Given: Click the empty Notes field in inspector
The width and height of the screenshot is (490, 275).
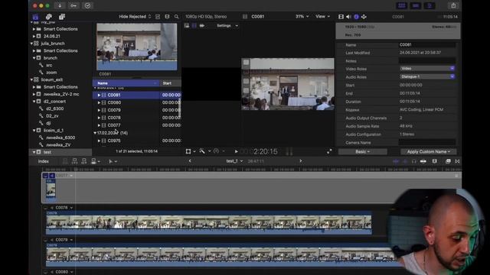Looking at the screenshot, I should tap(427, 61).
